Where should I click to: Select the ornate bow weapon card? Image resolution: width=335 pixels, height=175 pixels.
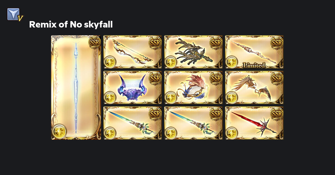coord(133,52)
